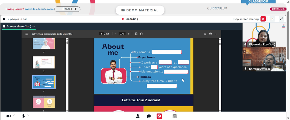
Task: Toggle the microphone icon
Action: click(x=23, y=116)
